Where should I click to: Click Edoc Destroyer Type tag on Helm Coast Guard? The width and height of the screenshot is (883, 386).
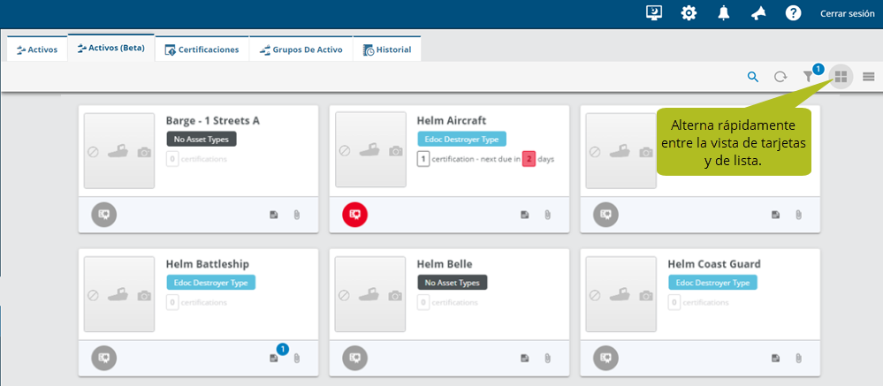pos(712,283)
